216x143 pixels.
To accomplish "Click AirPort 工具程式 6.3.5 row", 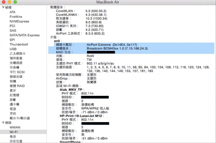I will [80, 33].
